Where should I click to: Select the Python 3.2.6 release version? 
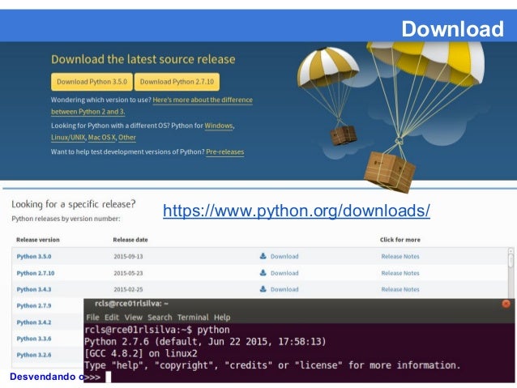[x=34, y=355]
